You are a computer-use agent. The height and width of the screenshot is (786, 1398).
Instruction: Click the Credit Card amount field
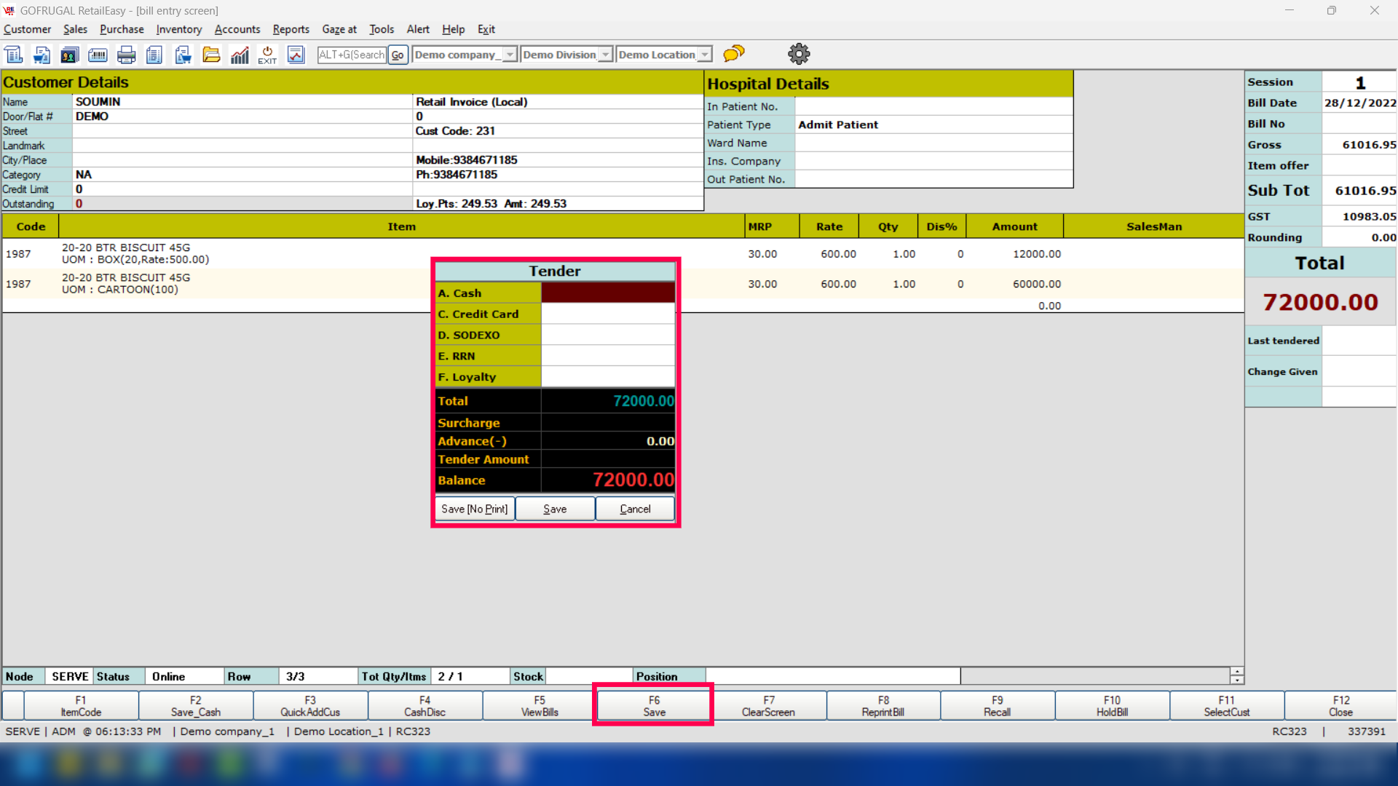(608, 314)
